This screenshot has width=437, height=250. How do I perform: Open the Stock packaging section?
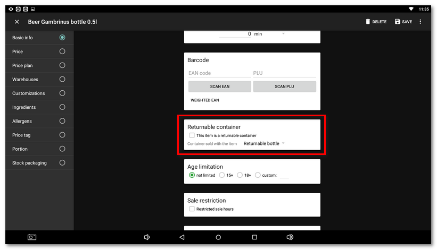(39, 163)
